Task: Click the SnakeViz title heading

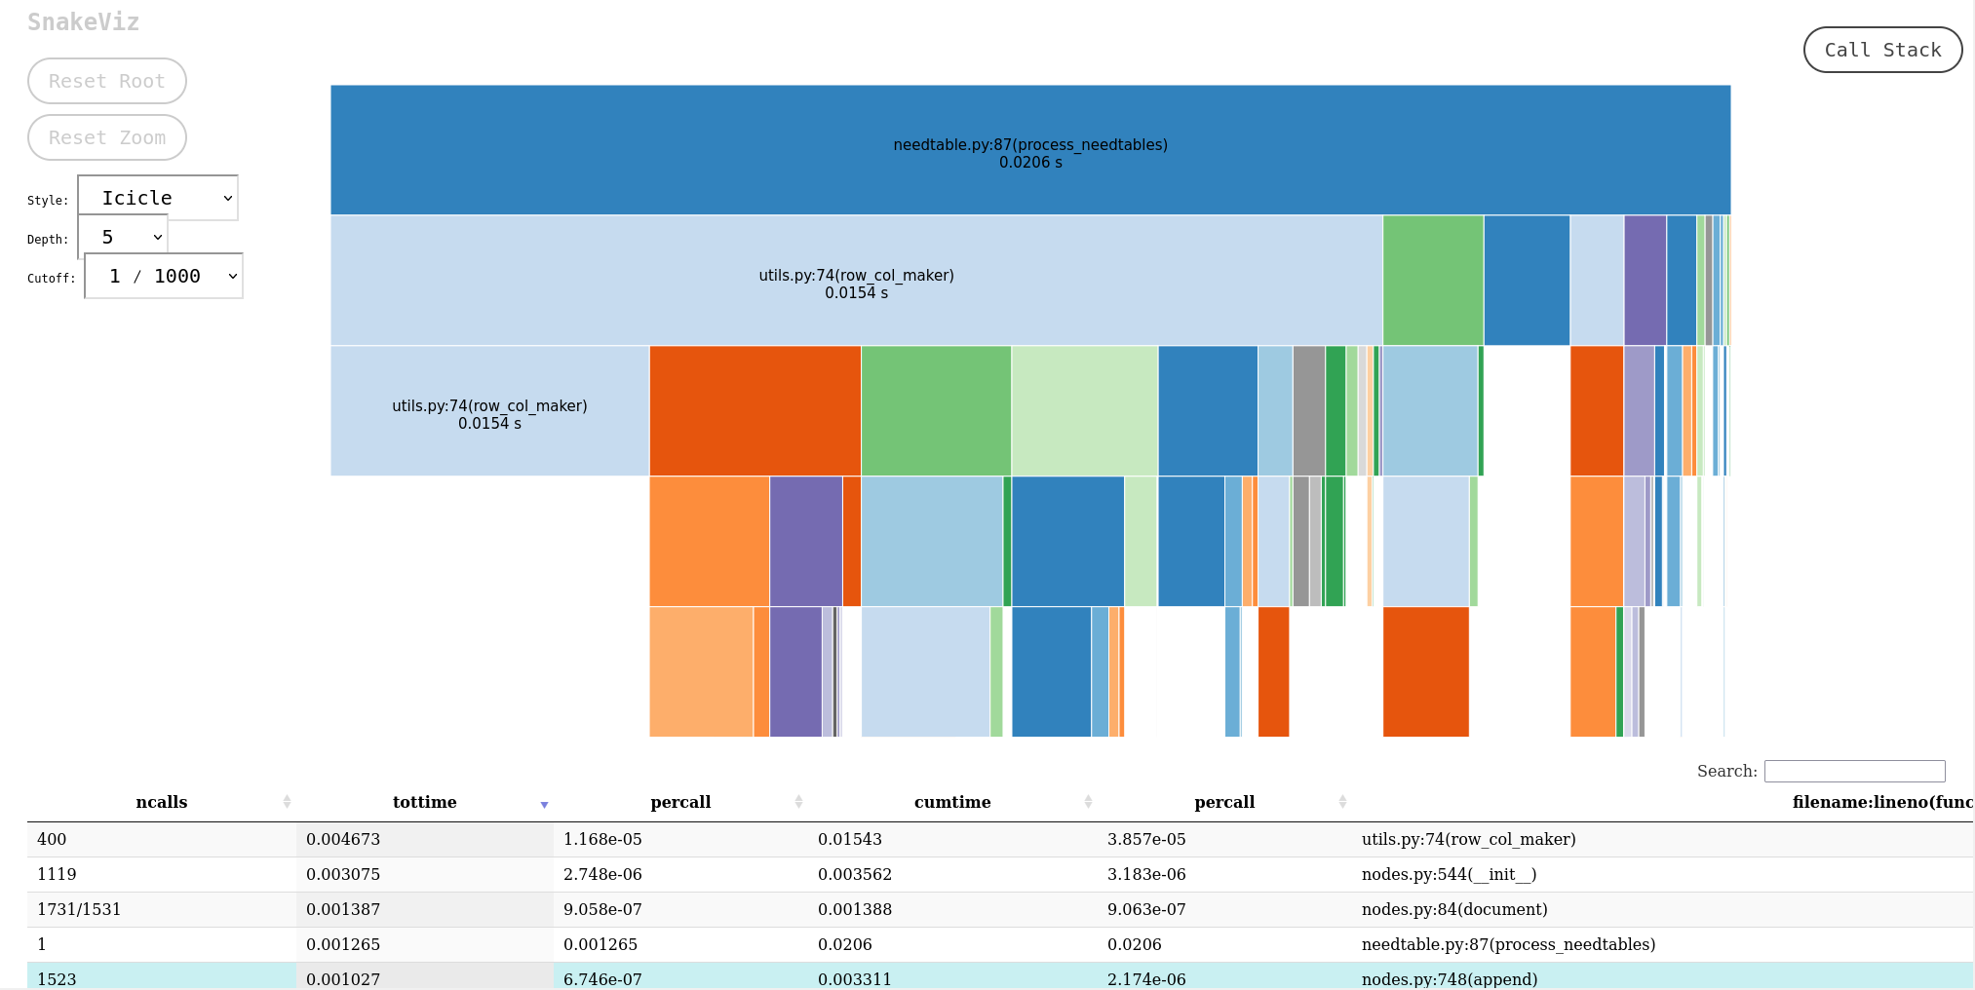Action: (84, 22)
